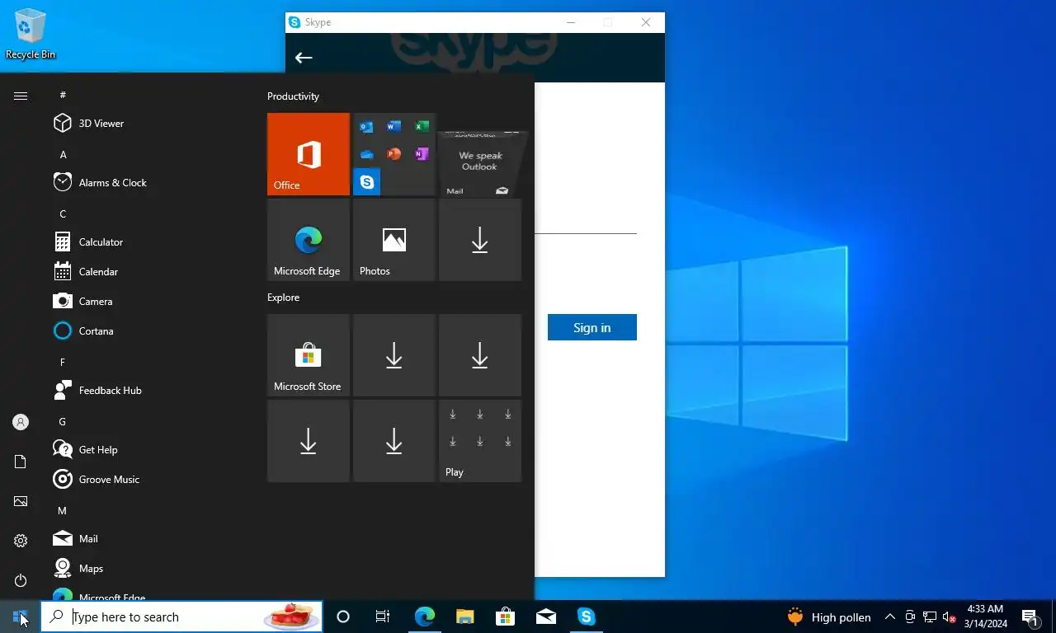Open the Play folder tile
1056x633 pixels.
pos(480,441)
